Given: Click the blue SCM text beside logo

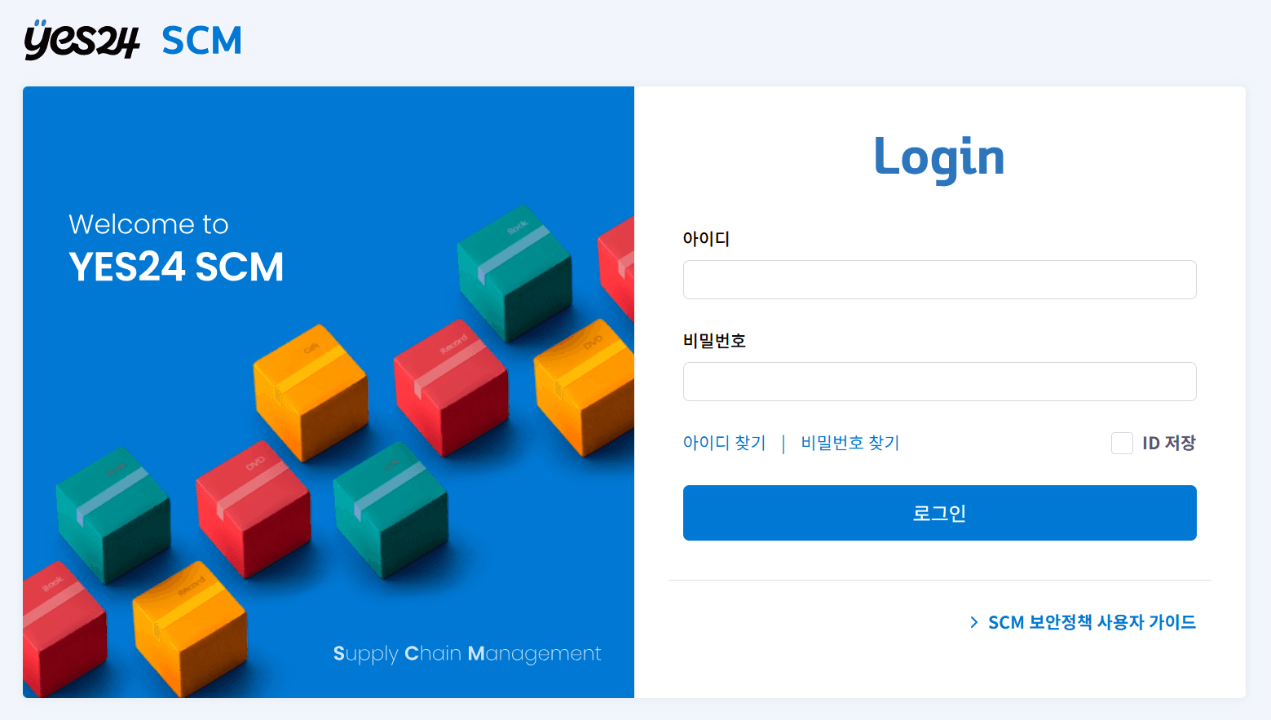Looking at the screenshot, I should point(202,41).
